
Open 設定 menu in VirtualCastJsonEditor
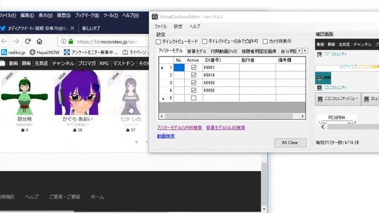(x=178, y=26)
